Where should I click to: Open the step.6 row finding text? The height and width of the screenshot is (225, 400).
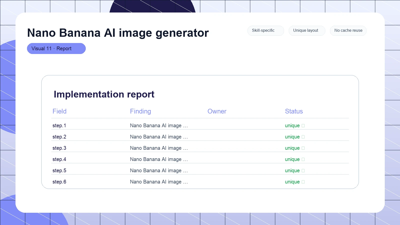tap(159, 182)
